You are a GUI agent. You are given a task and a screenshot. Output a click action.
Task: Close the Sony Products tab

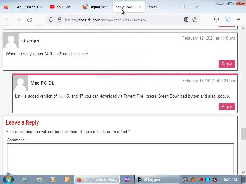coord(140,7)
